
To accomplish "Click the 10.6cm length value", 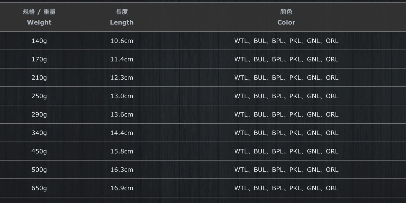I will 122,41.
